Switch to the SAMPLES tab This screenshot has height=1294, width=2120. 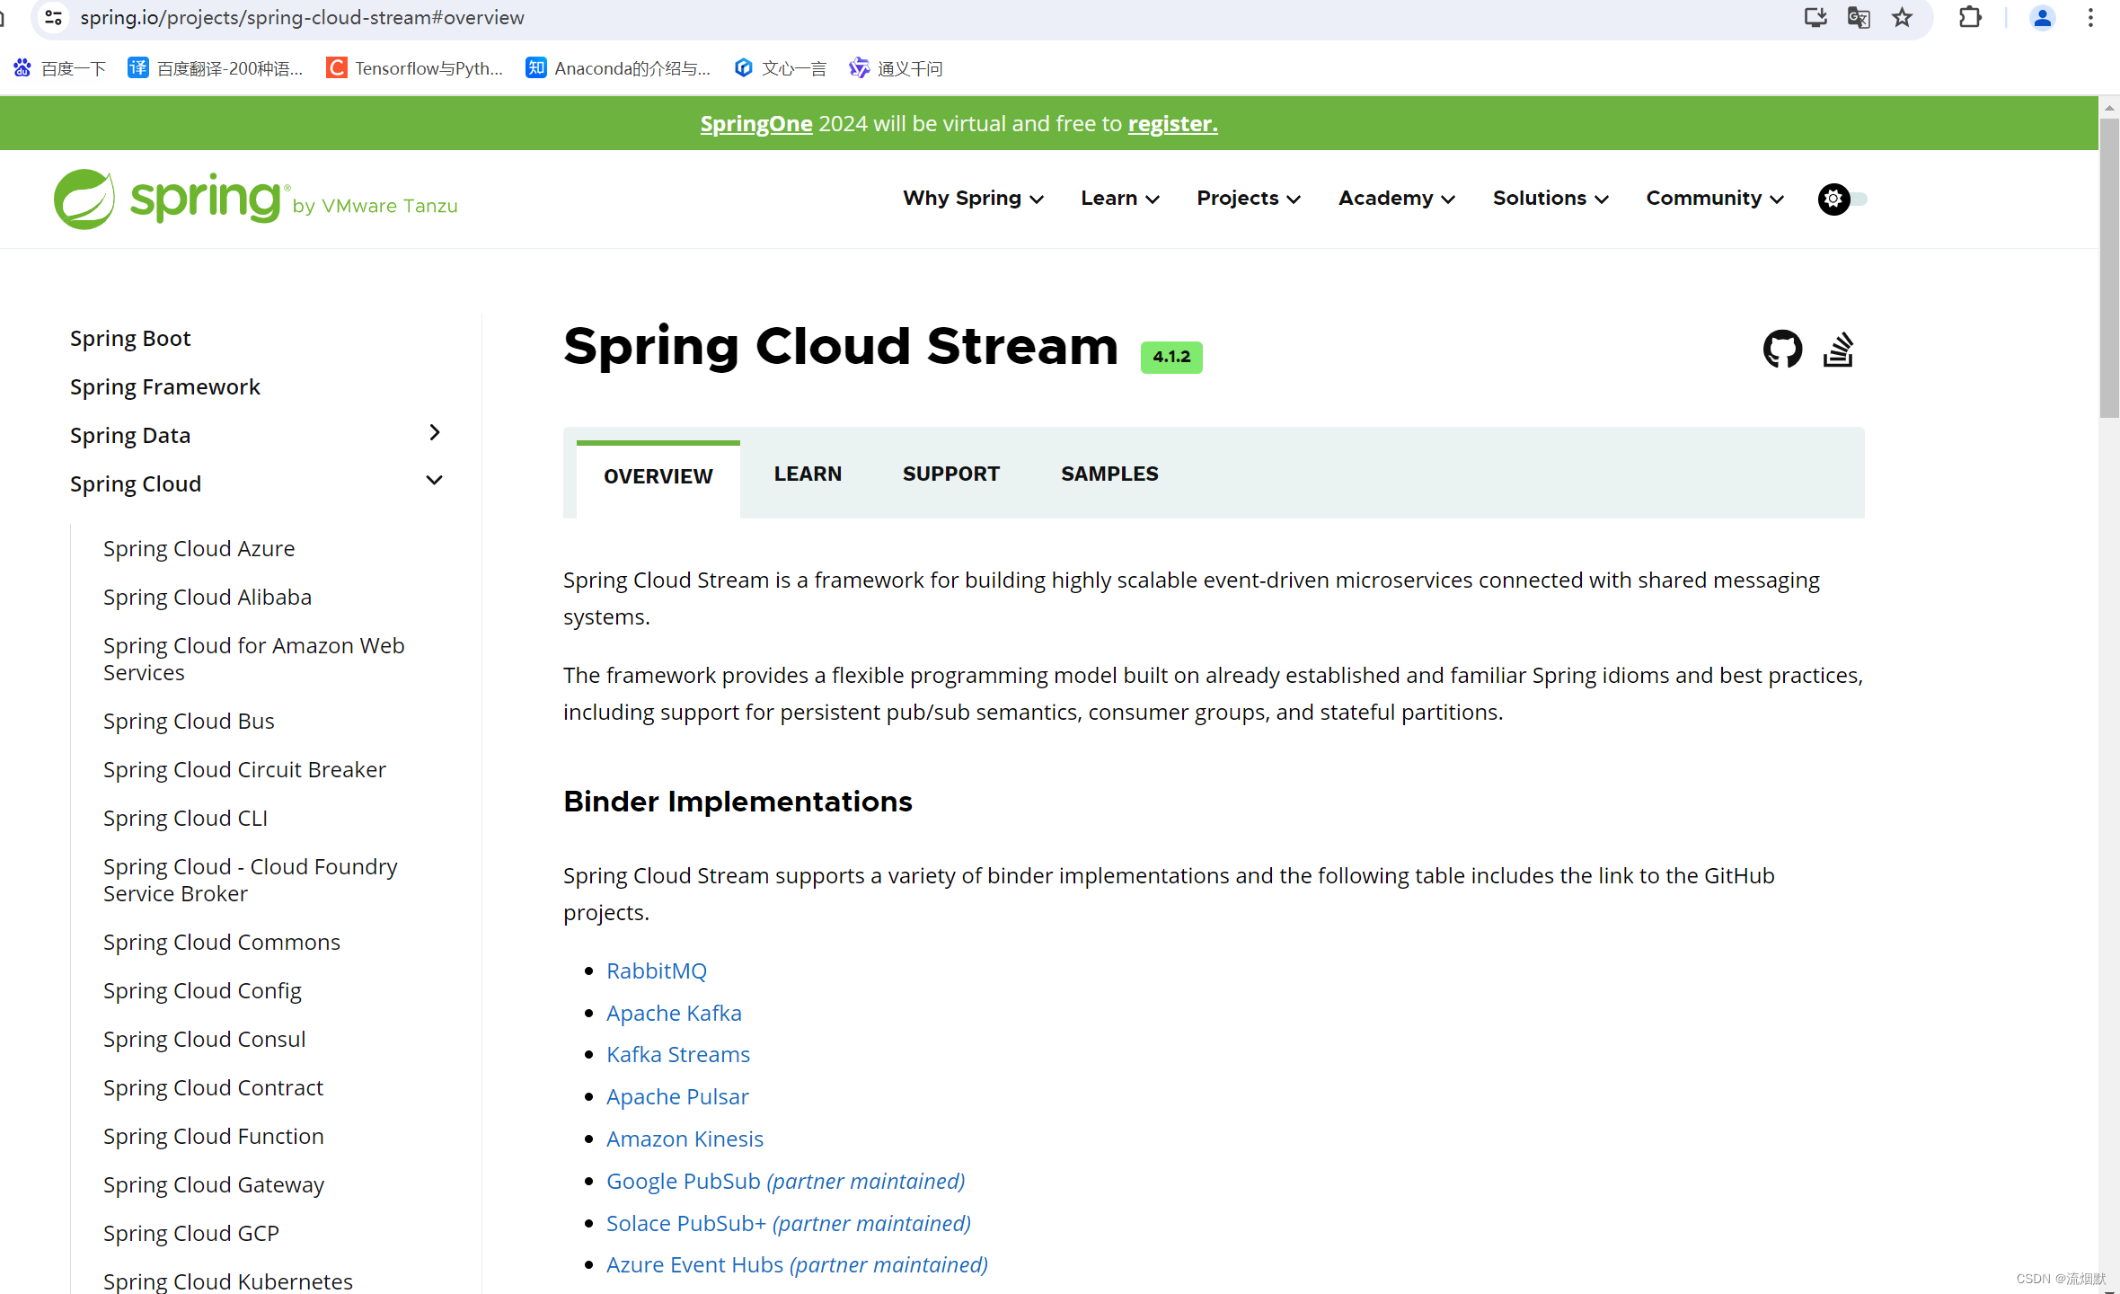pos(1109,473)
